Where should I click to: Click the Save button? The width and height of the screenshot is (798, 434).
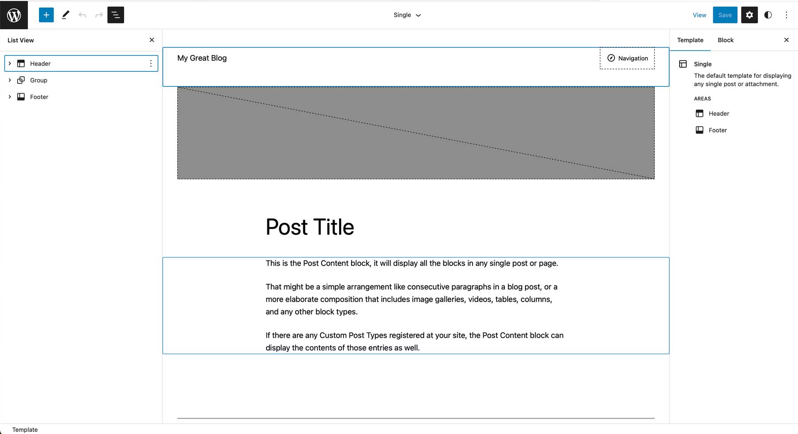click(x=725, y=15)
